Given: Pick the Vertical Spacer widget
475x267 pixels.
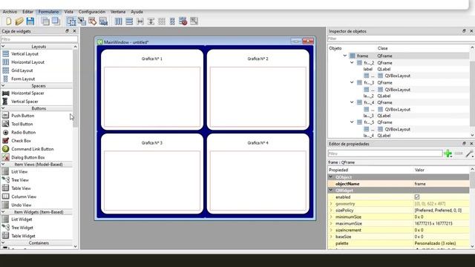Looking at the screenshot, I should 24,102.
